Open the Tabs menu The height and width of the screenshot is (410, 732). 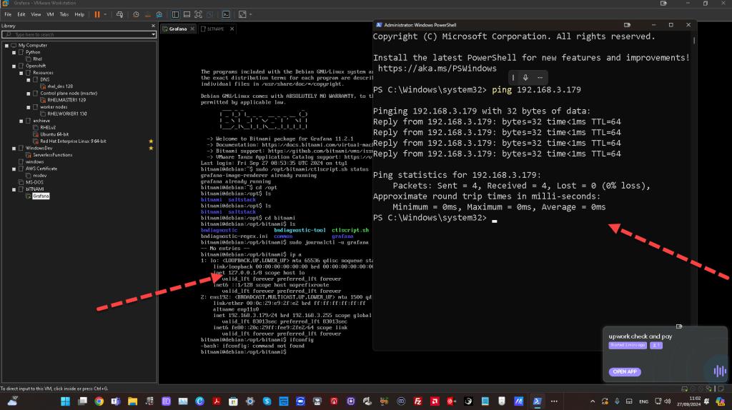[x=64, y=14]
